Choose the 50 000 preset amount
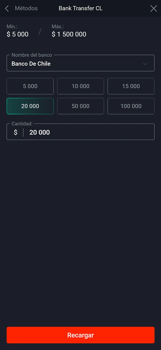This screenshot has height=350, width=161. [80, 106]
